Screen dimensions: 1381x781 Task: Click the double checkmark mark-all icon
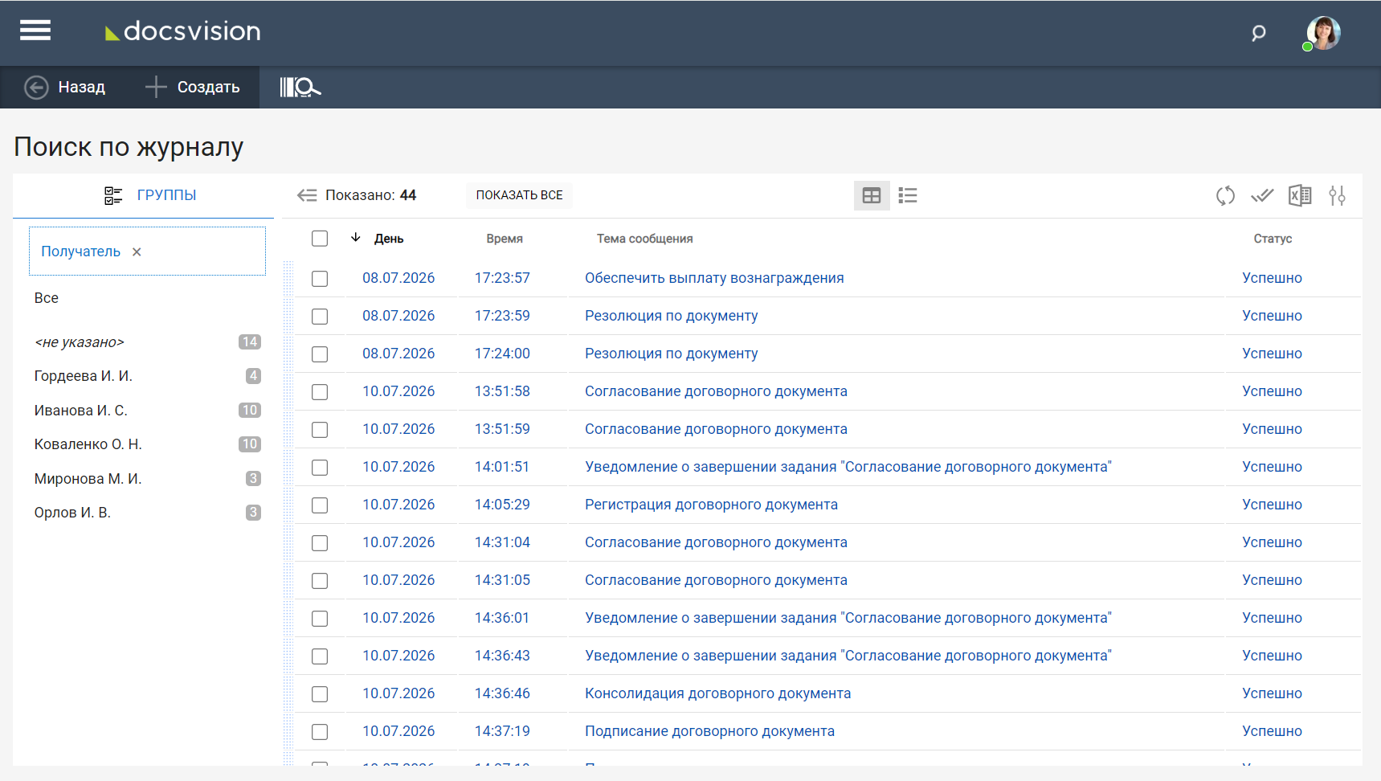click(1262, 195)
